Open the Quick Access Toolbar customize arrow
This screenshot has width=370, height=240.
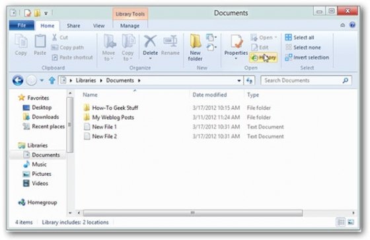46,13
